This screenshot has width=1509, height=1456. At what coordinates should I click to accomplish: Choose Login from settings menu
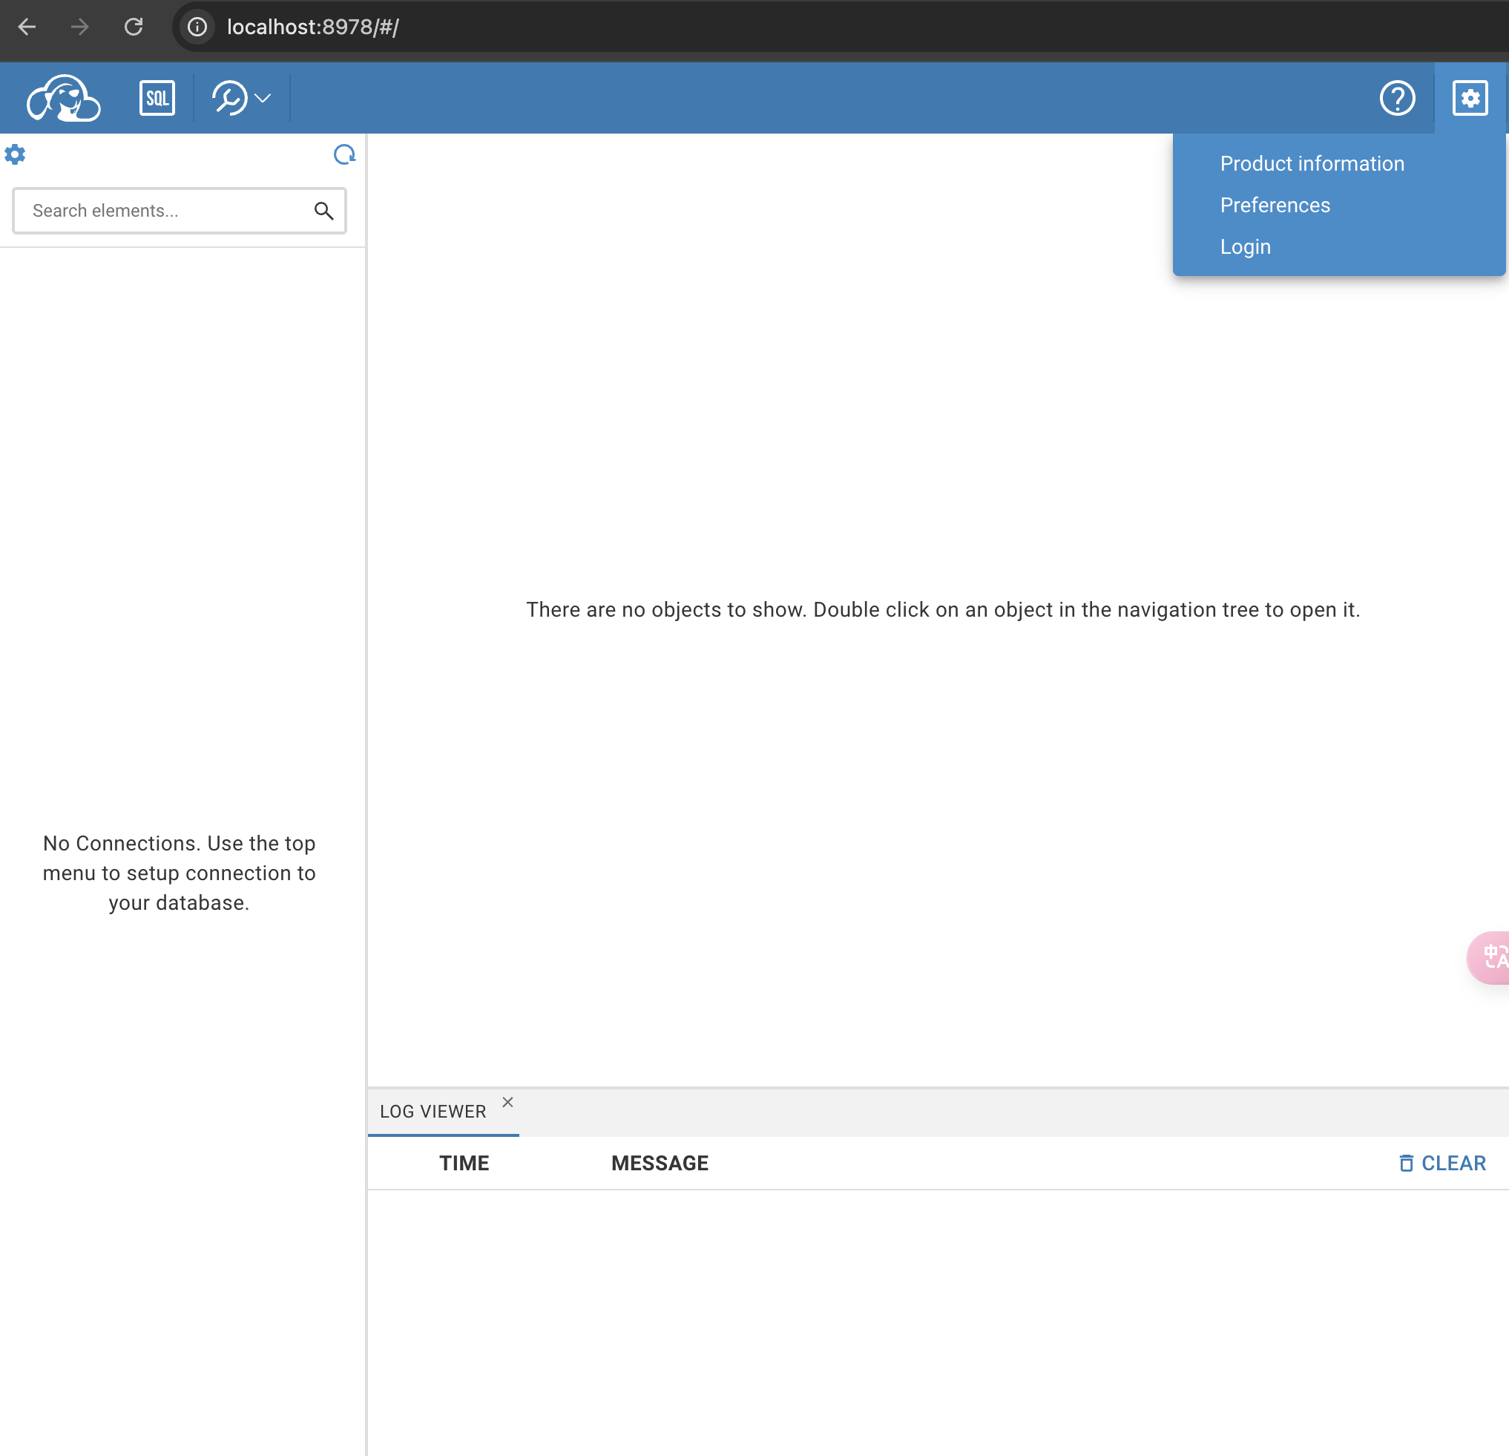(x=1245, y=246)
